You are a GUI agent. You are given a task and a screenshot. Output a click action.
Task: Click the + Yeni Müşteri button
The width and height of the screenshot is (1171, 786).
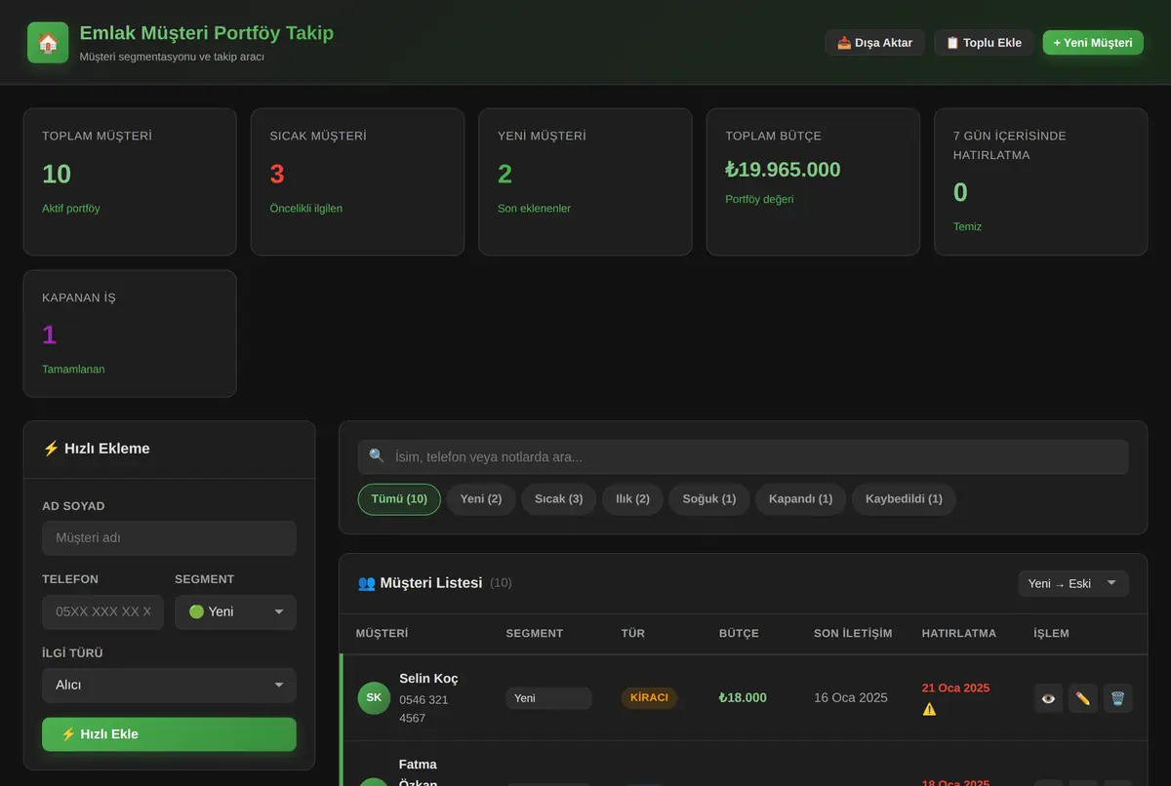coord(1093,43)
